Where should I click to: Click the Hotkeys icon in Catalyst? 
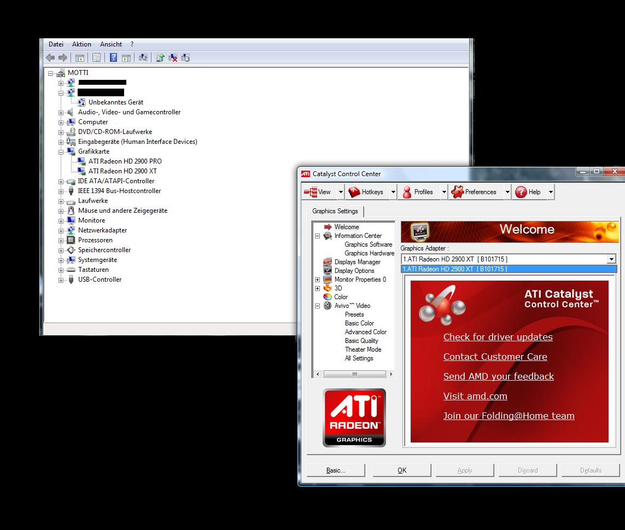[x=354, y=192]
